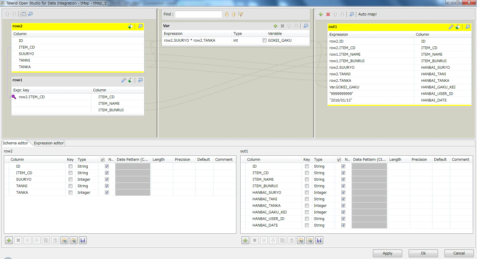477x259 pixels.
Task: Add column to out1 schema
Action: pyautogui.click(x=245, y=240)
